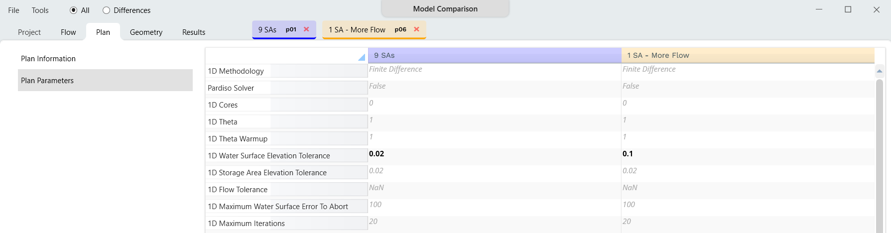Close the 9 SAs p01 plan chip
Screen dimensions: 891x233
click(306, 29)
